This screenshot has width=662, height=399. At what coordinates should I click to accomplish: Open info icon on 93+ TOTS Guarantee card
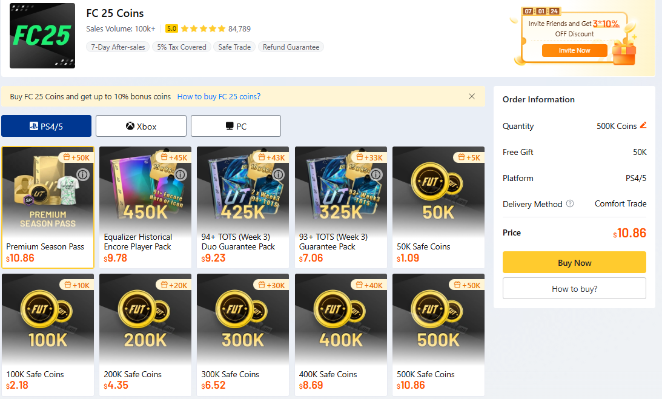point(376,174)
